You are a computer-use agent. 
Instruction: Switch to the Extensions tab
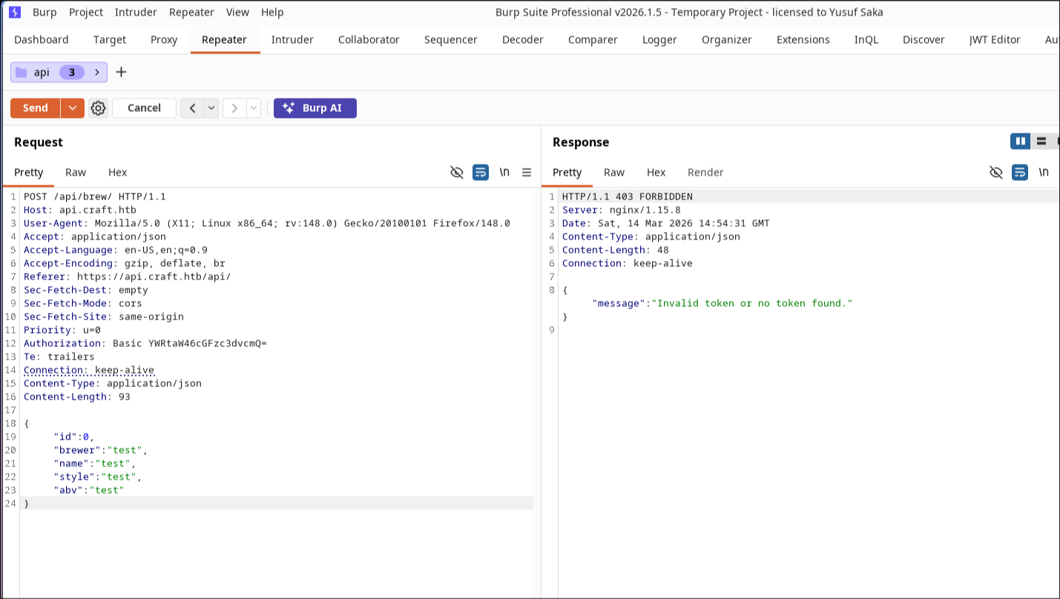(x=803, y=40)
